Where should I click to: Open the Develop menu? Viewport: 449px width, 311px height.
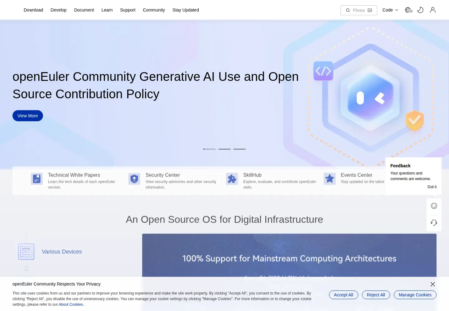[x=59, y=10]
